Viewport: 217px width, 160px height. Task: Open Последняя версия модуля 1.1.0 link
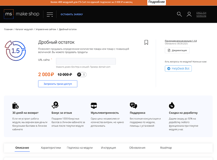click(181, 41)
